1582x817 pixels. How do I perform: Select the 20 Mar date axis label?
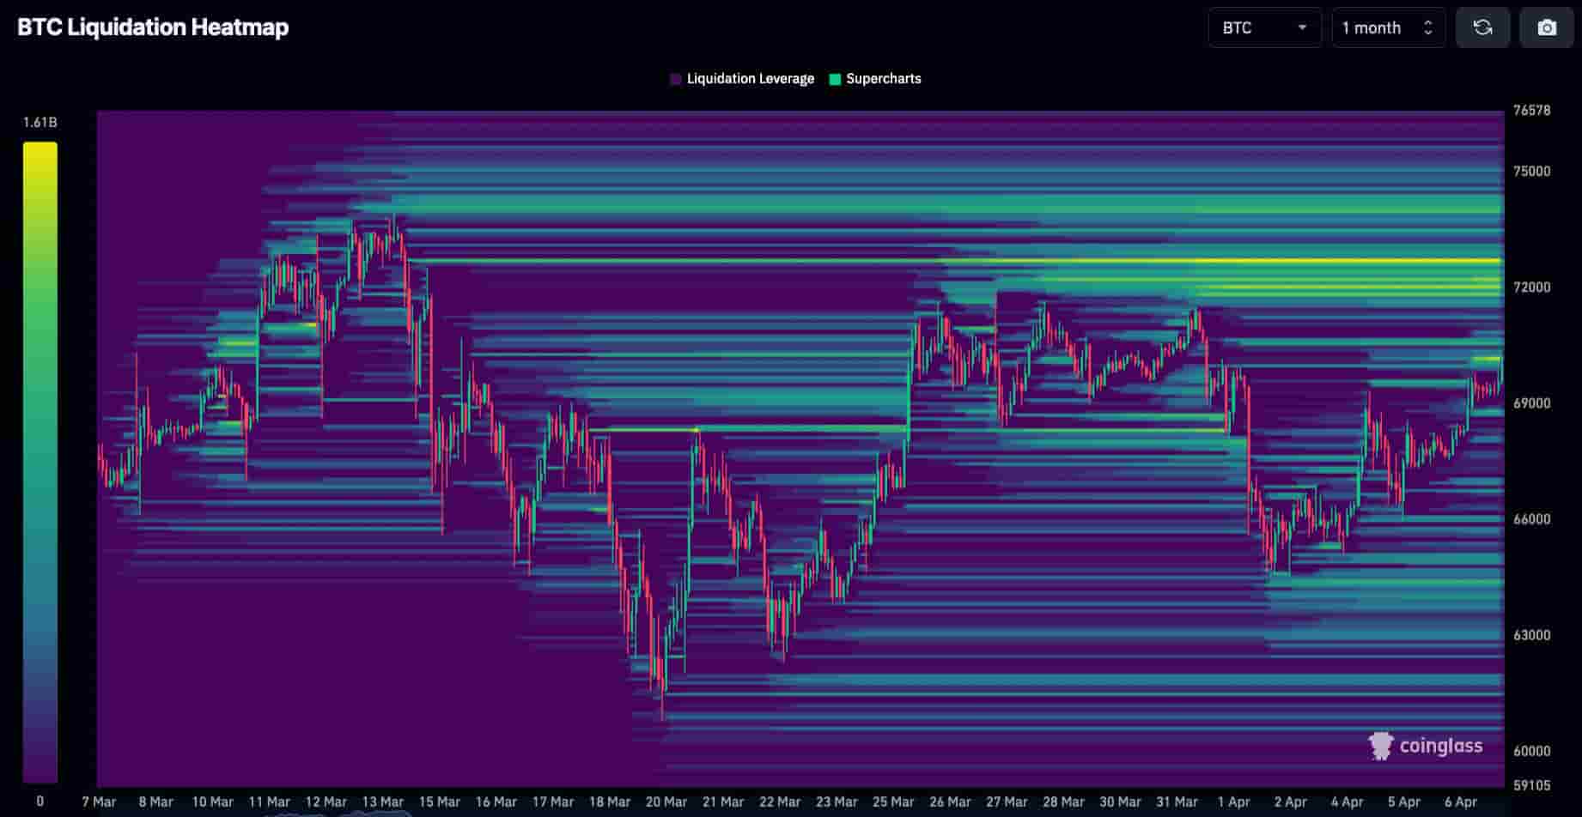tap(666, 802)
